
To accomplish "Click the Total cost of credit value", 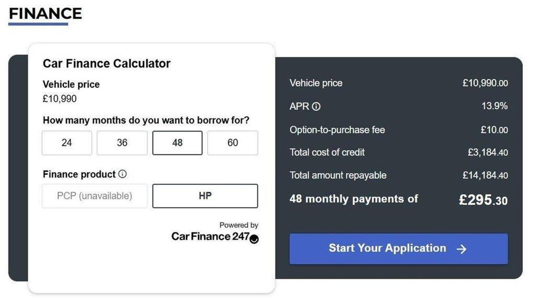I will coord(488,152).
